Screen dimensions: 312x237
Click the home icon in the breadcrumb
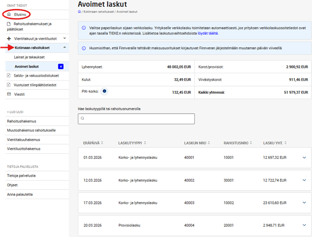coord(79,11)
